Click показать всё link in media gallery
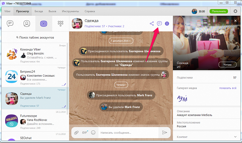242x143 pixels. (228, 88)
